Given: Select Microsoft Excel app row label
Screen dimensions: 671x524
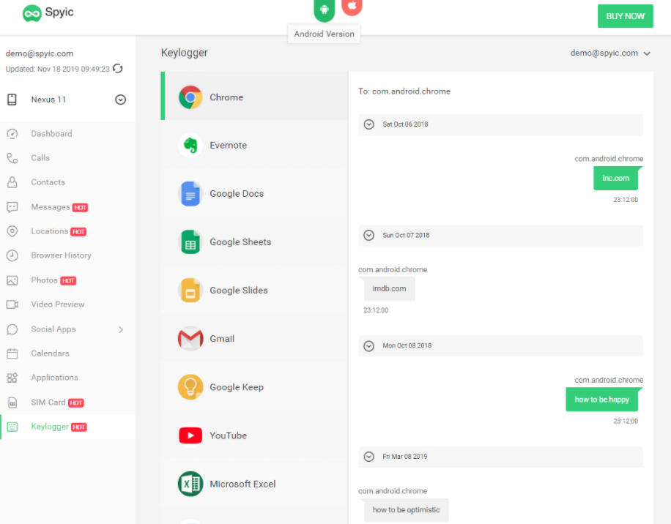Looking at the screenshot, I should 242,484.
